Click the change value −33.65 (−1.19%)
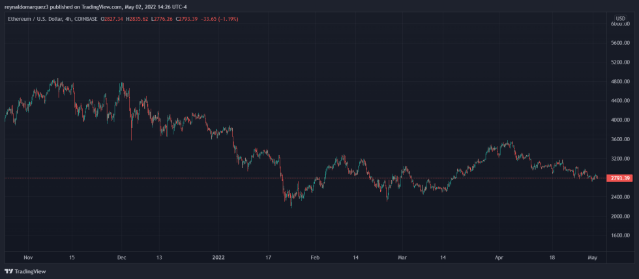Screen dimensions: 639x279 pos(220,19)
